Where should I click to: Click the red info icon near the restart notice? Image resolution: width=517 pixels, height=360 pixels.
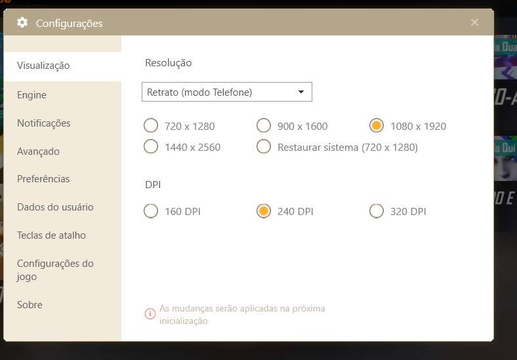tap(150, 313)
